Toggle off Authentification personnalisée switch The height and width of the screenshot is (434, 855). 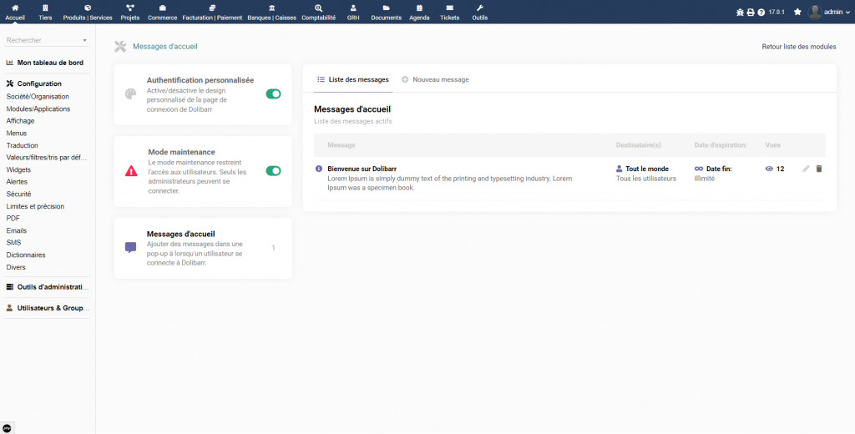(x=273, y=93)
